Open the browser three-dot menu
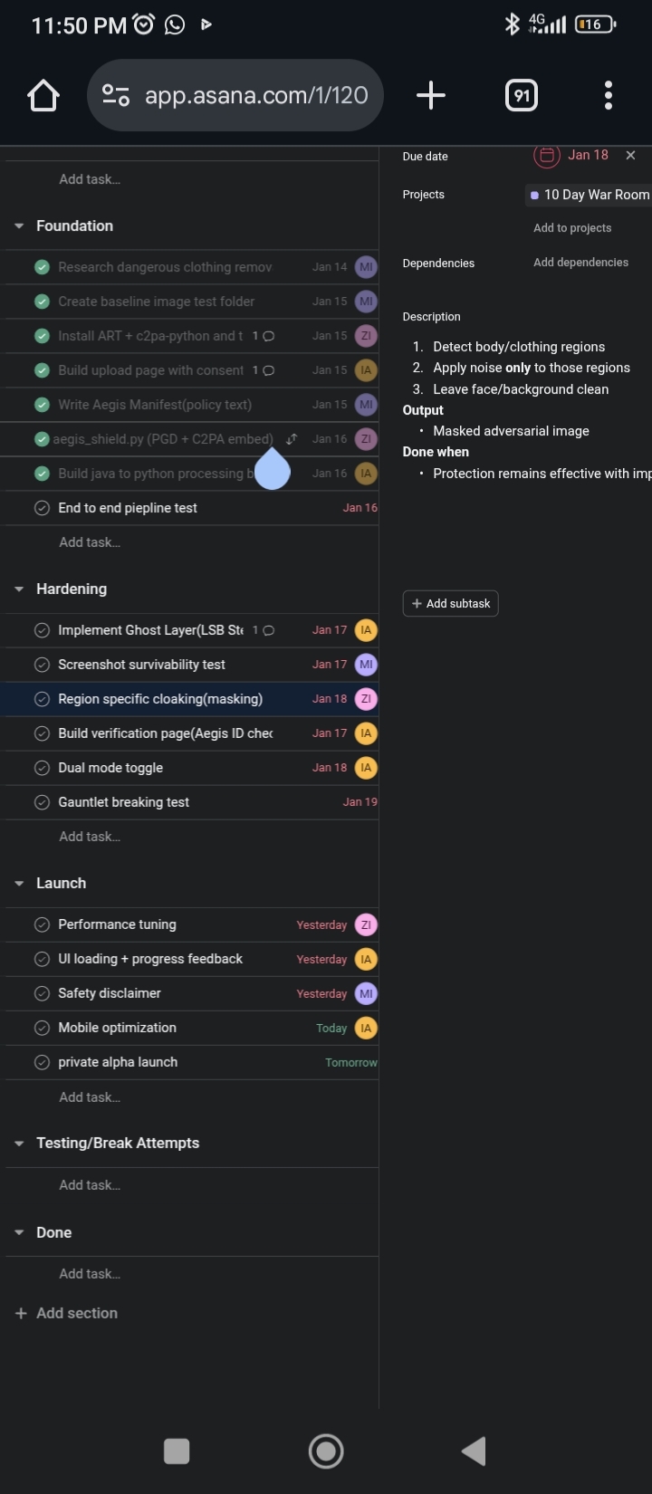Viewport: 652px width, 1494px height. click(x=608, y=95)
